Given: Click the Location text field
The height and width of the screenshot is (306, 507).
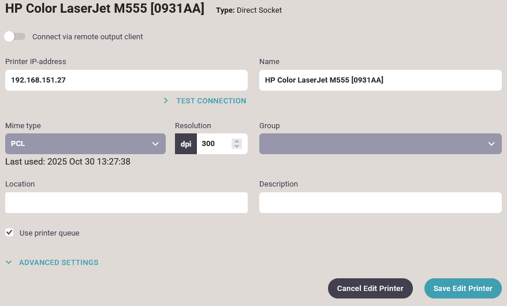Looking at the screenshot, I should point(126,203).
